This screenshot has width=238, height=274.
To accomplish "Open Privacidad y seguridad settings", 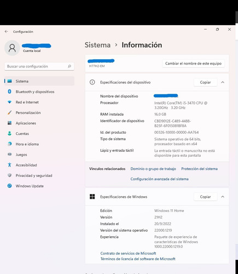I will click(x=39, y=175).
